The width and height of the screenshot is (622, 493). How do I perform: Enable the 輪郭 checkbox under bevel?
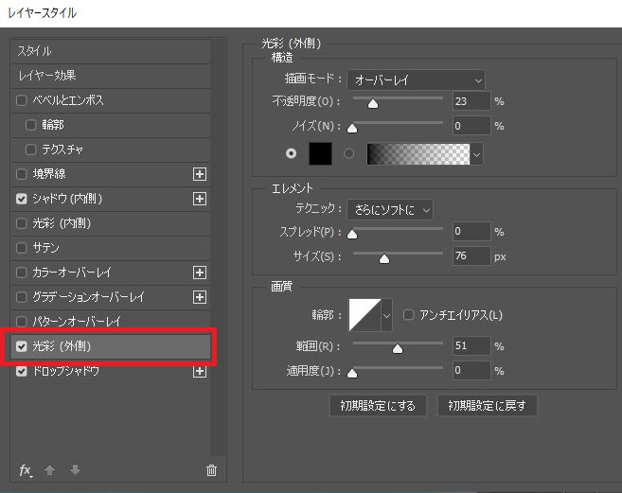pos(30,125)
